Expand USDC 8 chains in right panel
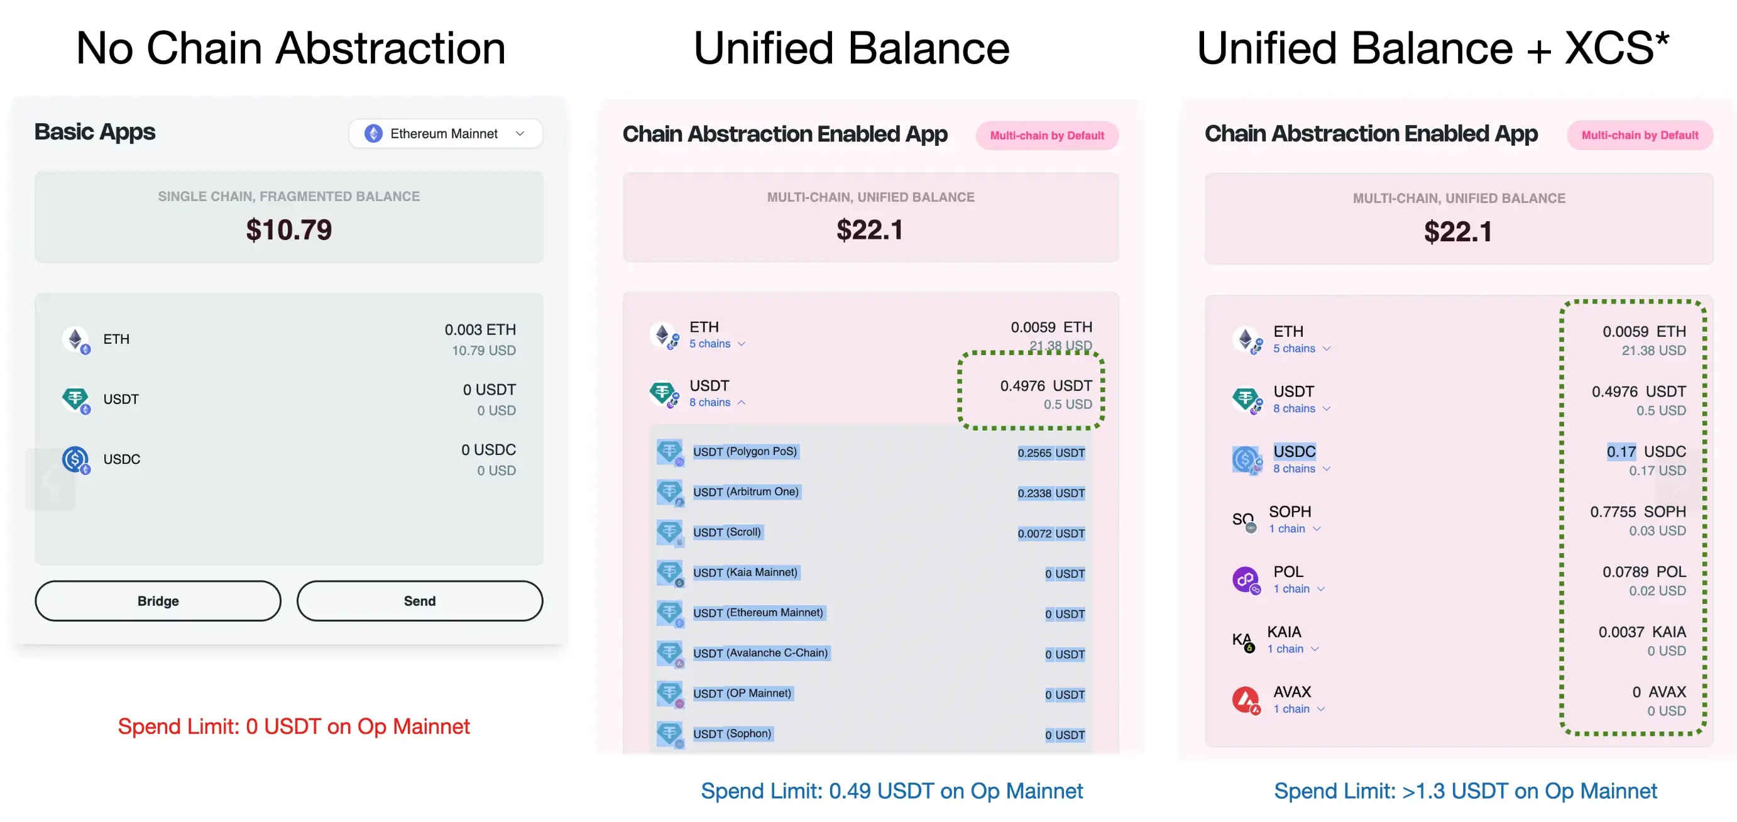 (x=1301, y=469)
